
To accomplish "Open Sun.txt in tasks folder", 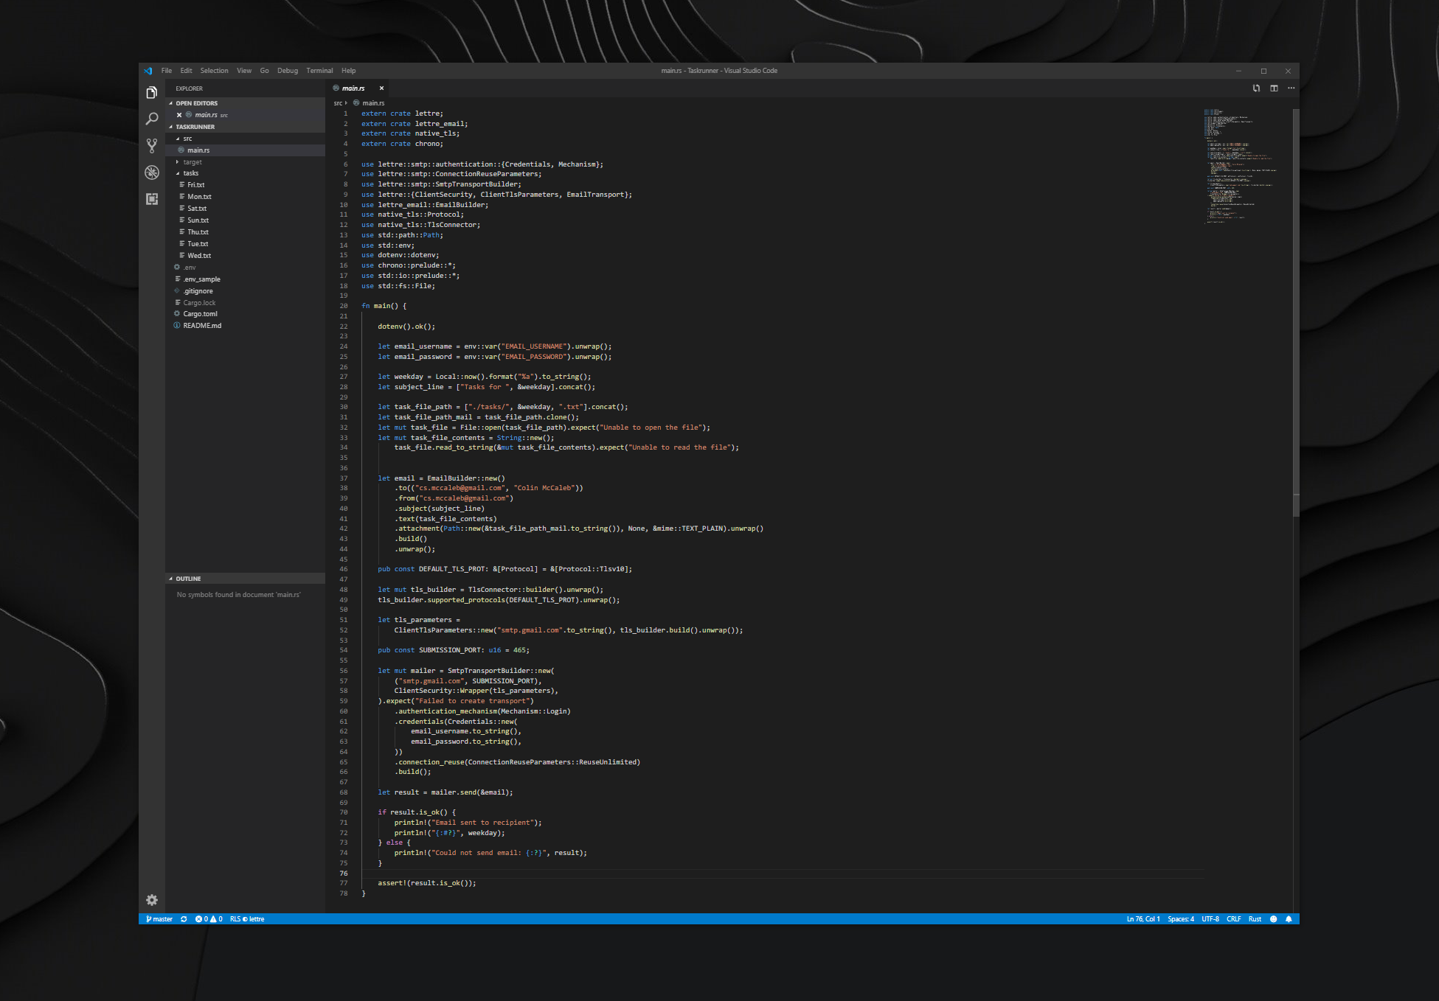I will coord(245,220).
